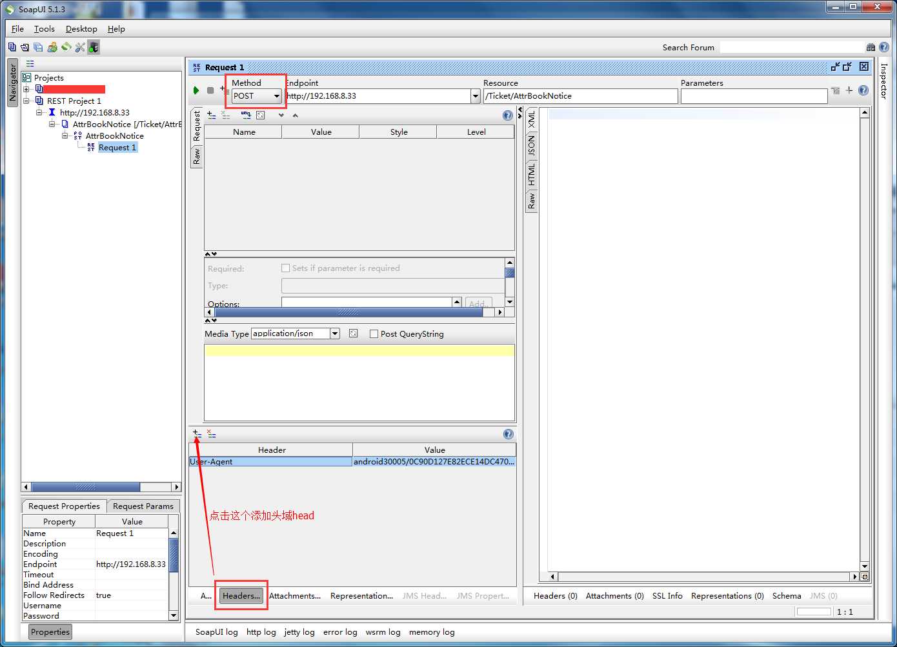This screenshot has width=897, height=647.
Task: Click the Import project toolbar icon
Action: pyautogui.click(x=25, y=47)
